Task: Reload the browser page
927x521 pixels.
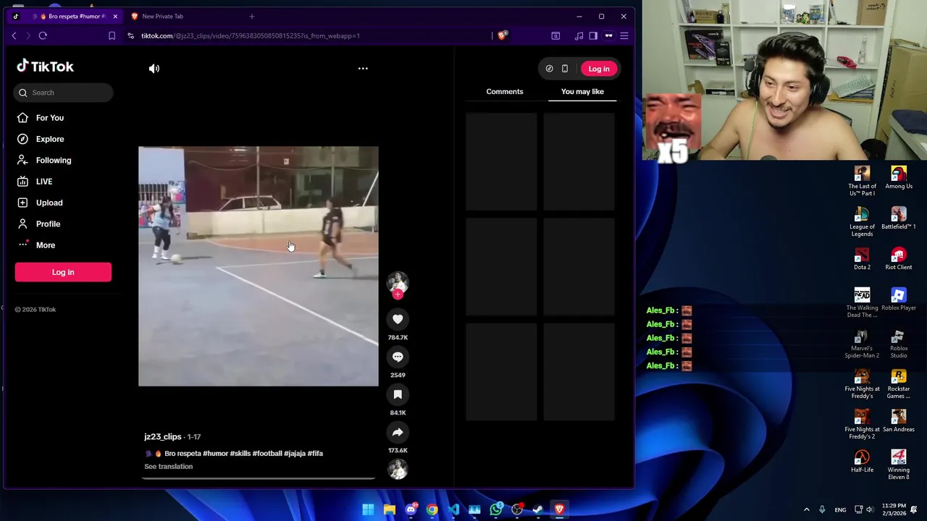Action: tap(43, 35)
